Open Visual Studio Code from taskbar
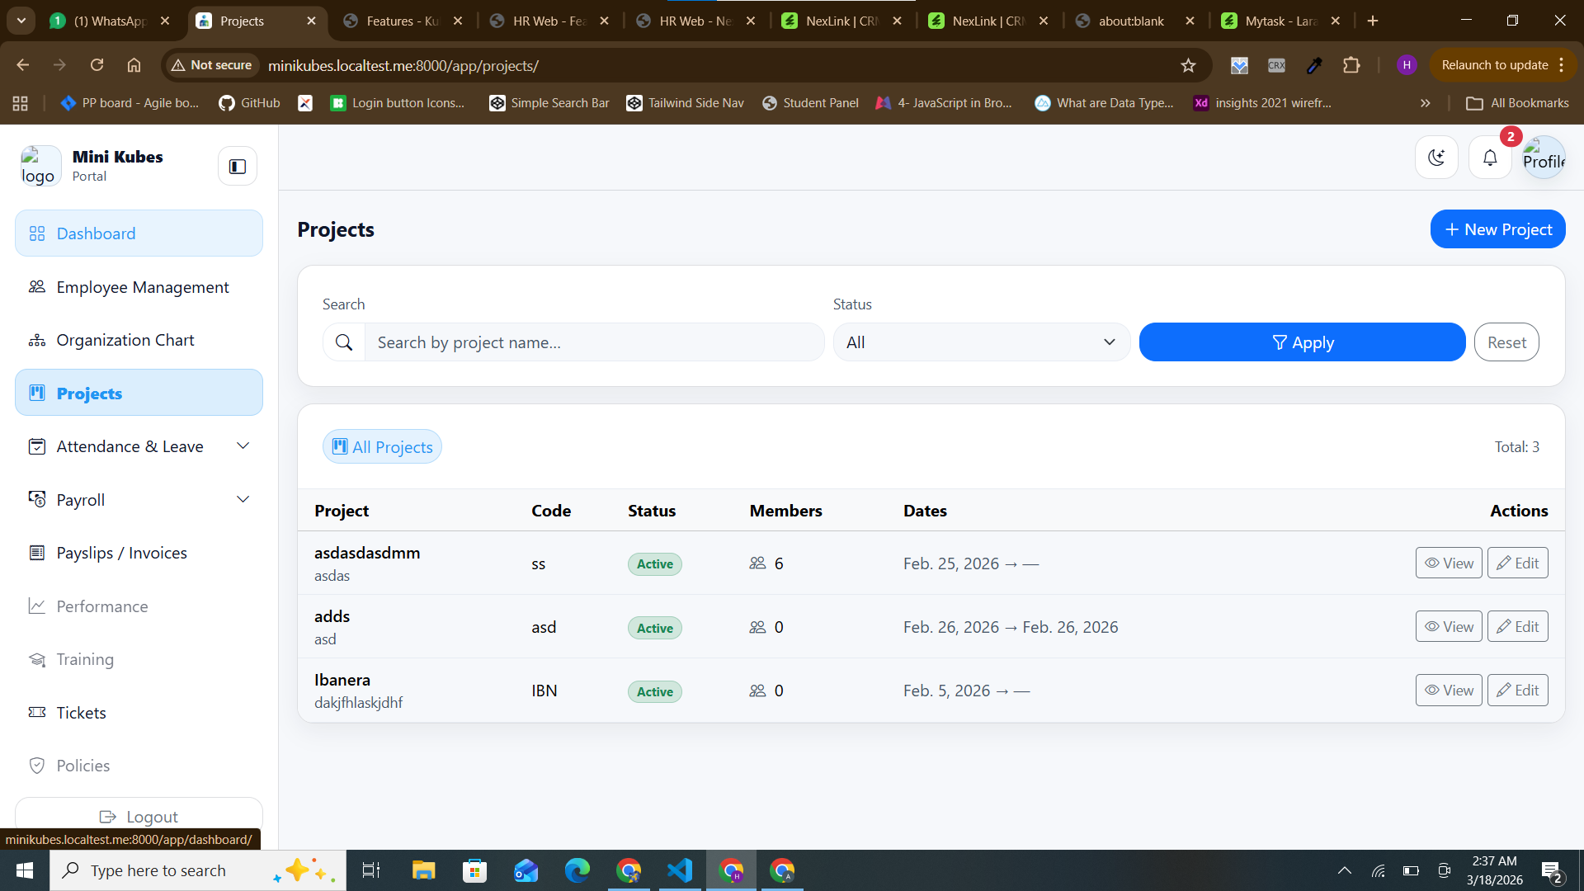Screen dimensions: 1584x891 pyautogui.click(x=680, y=870)
